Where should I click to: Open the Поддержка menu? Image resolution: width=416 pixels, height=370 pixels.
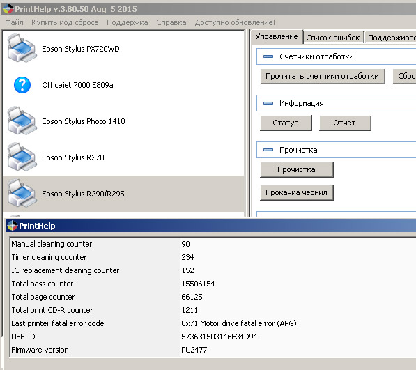(x=128, y=22)
